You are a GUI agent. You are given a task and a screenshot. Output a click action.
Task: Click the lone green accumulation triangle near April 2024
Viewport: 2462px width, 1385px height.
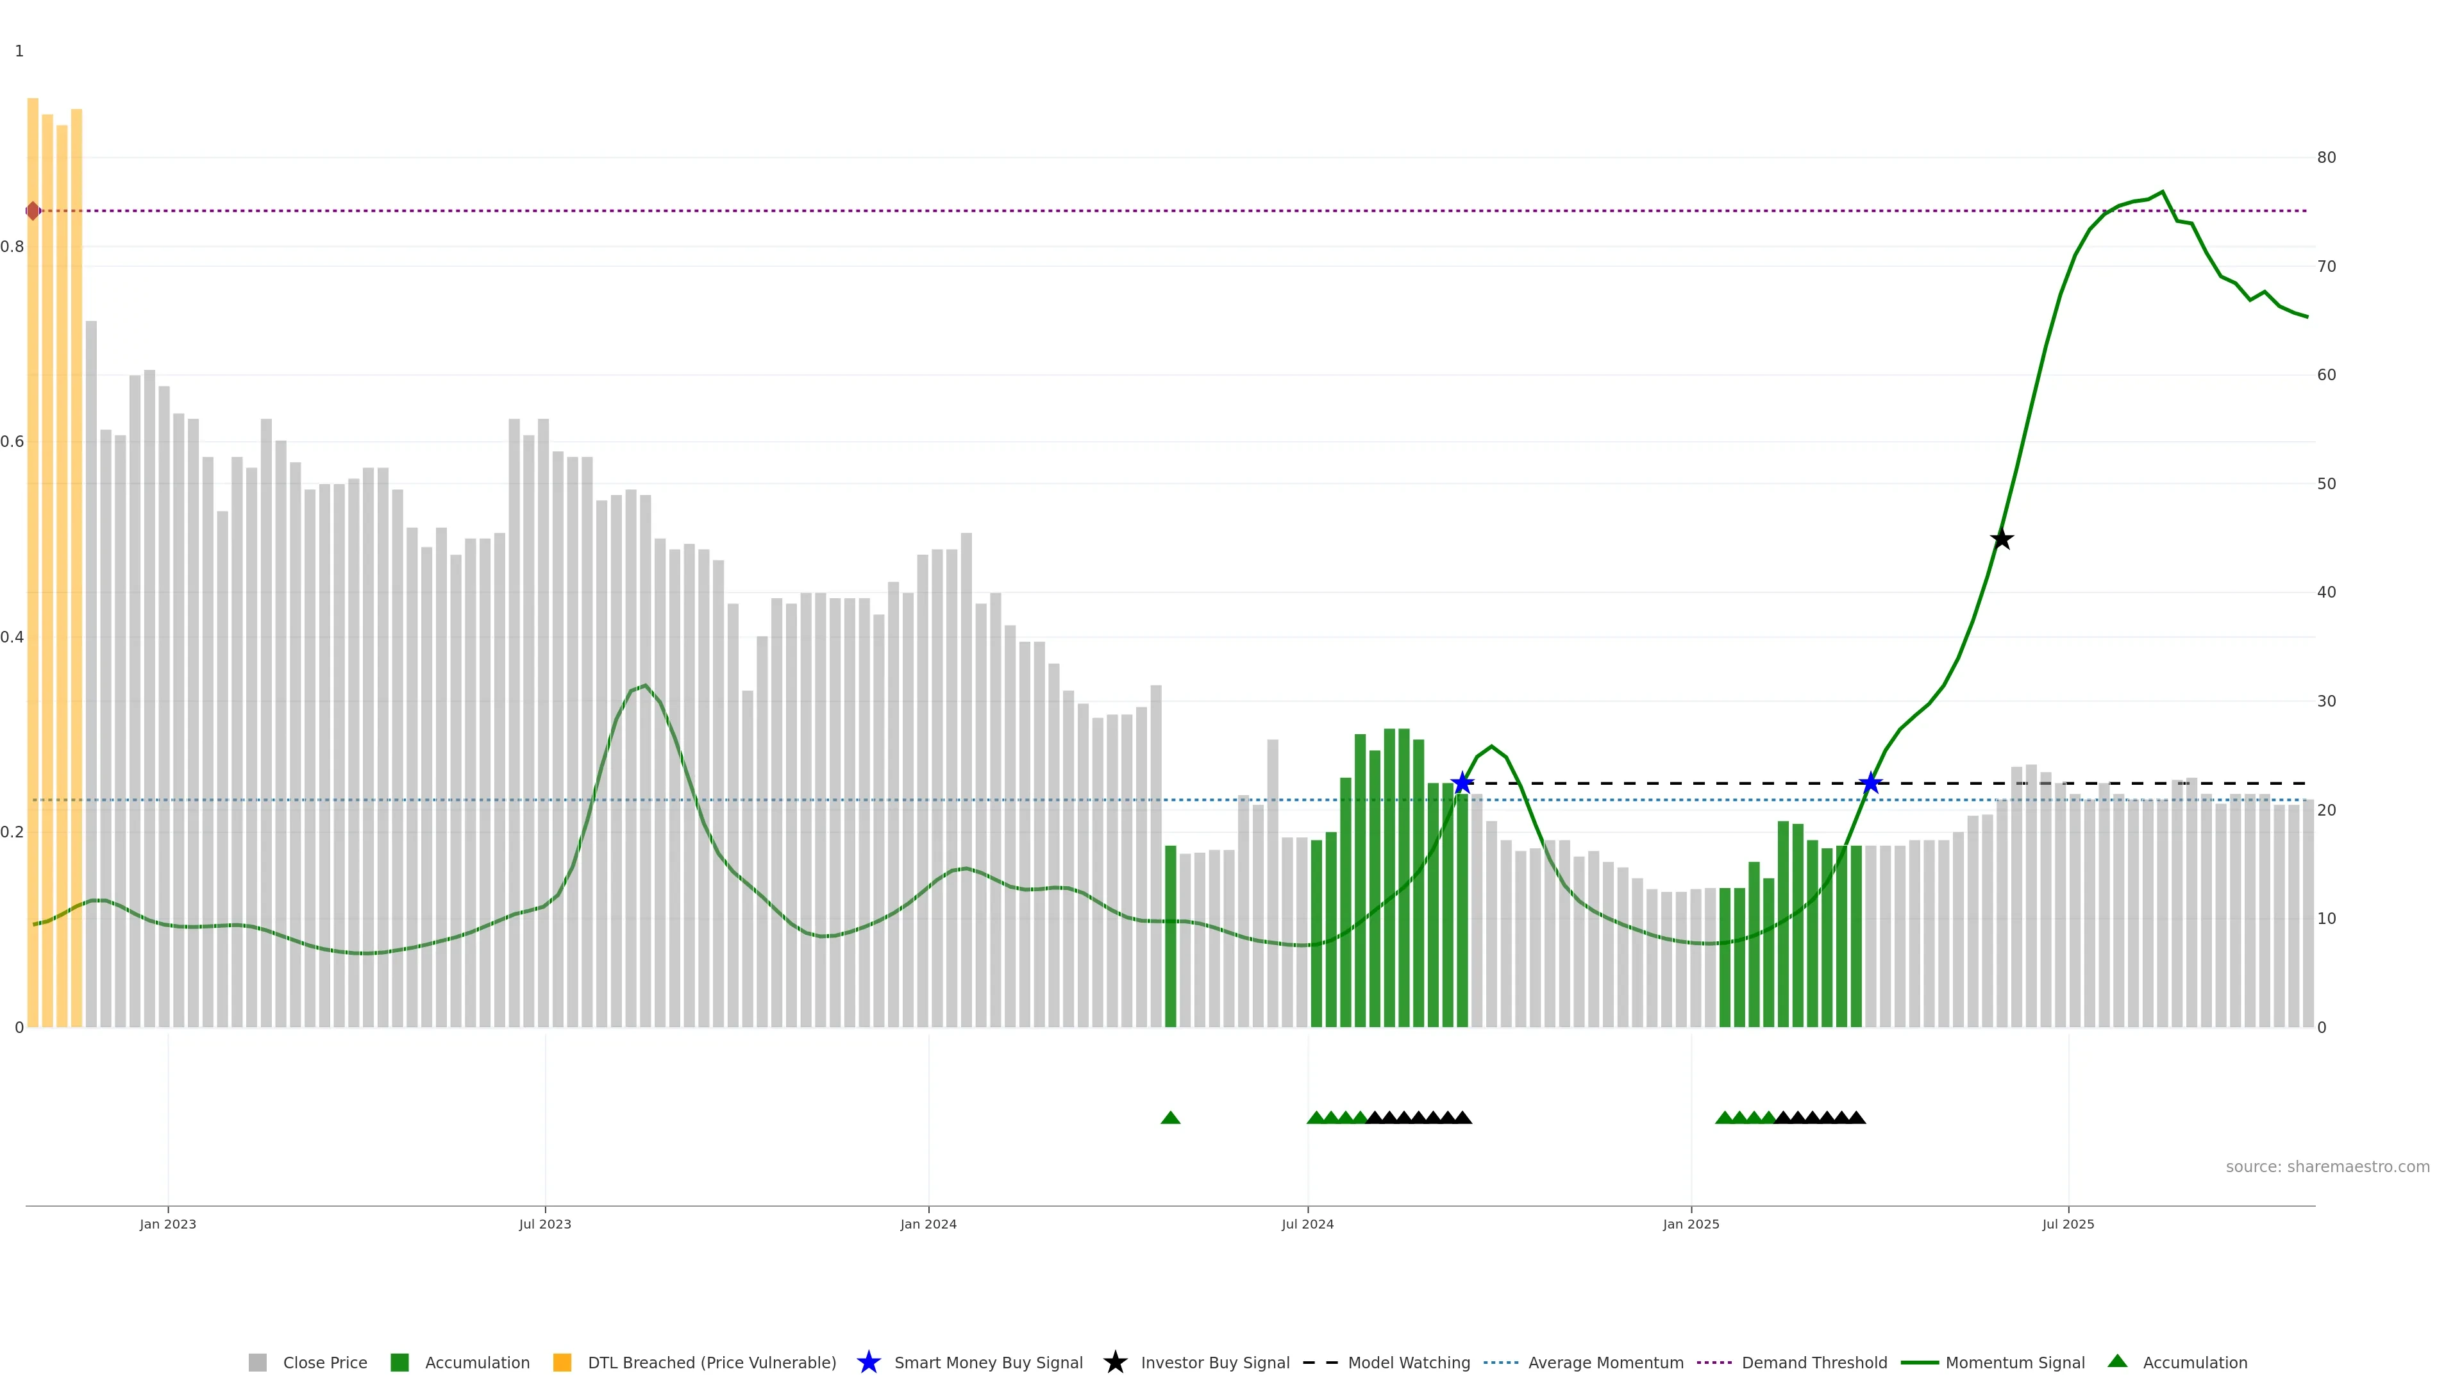tap(1170, 1118)
